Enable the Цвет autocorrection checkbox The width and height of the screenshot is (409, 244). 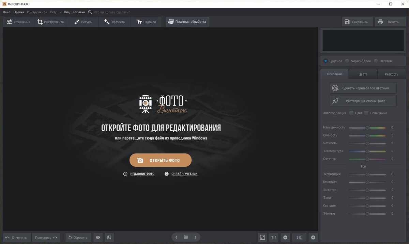[351, 113]
